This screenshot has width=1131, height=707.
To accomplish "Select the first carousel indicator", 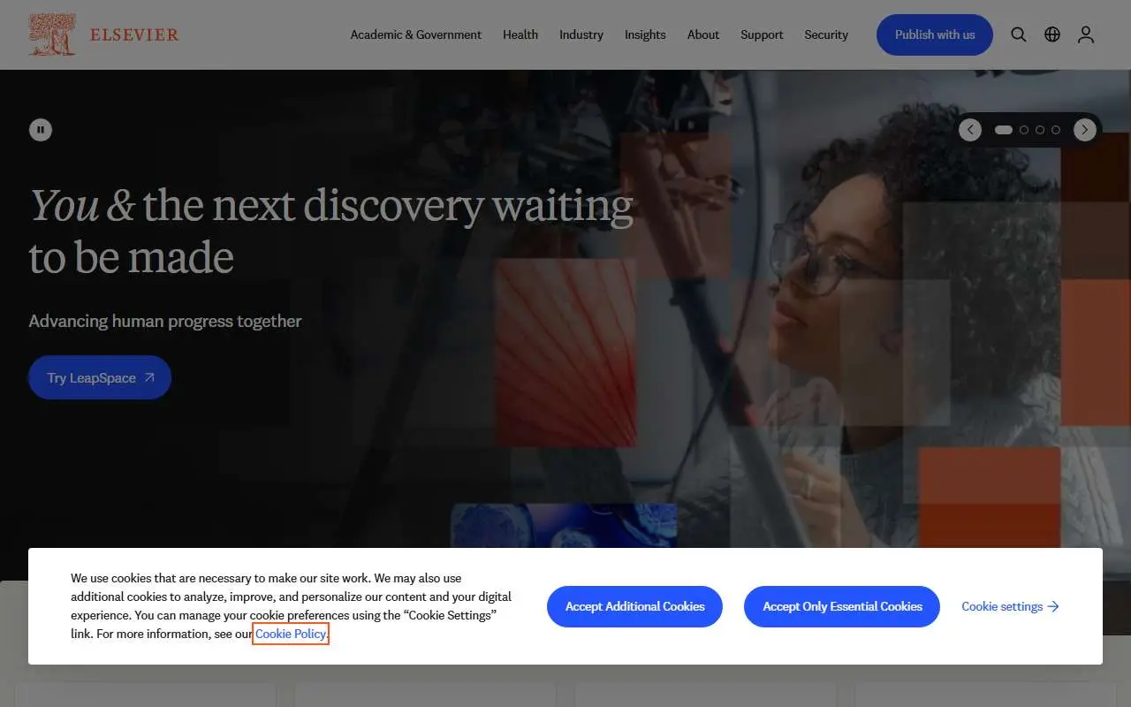I will [1004, 130].
